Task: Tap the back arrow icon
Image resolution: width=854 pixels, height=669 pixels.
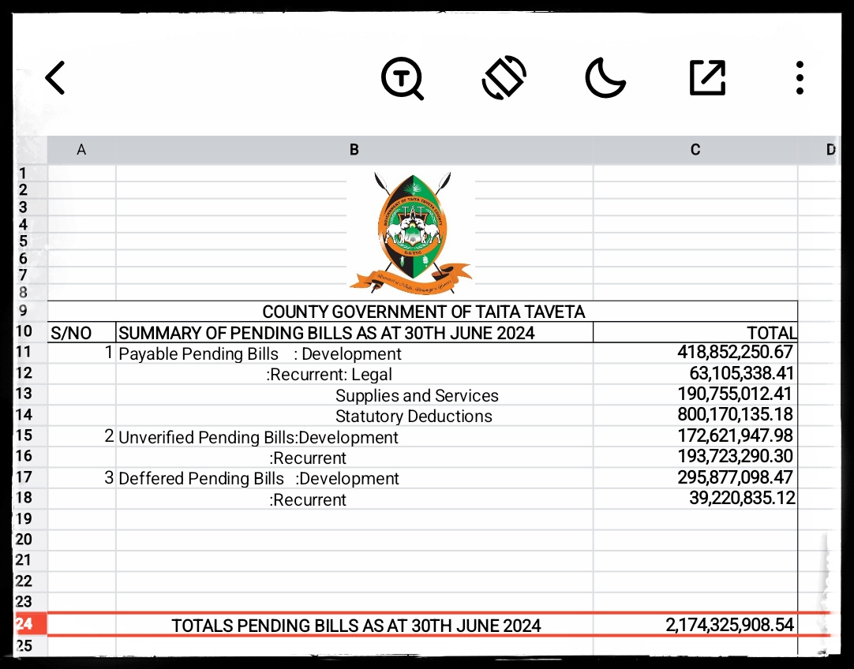Action: 55,78
